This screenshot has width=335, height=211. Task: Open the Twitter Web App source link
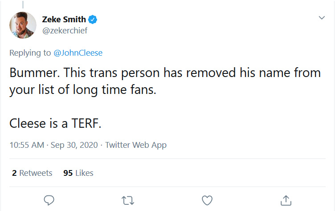tap(136, 145)
